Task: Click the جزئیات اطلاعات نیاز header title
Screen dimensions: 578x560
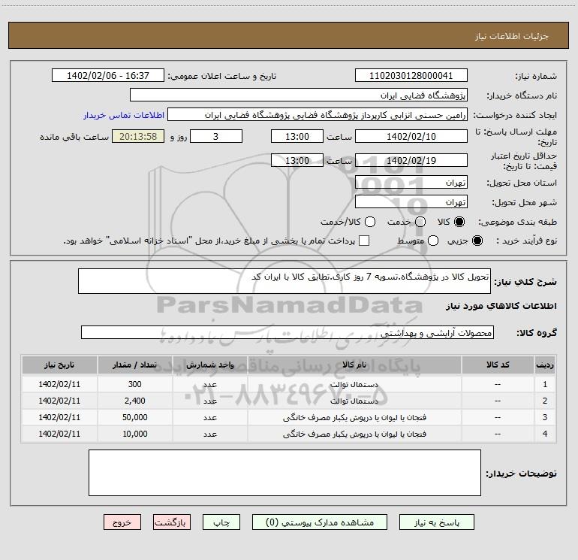Action: pyautogui.click(x=512, y=36)
